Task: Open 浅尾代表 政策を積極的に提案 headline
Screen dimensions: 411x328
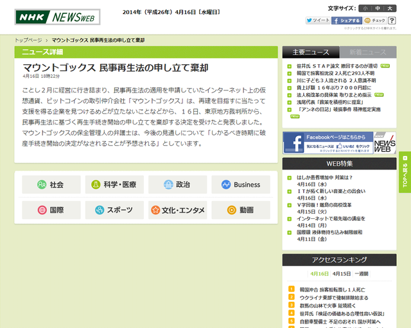Action: coord(329,102)
